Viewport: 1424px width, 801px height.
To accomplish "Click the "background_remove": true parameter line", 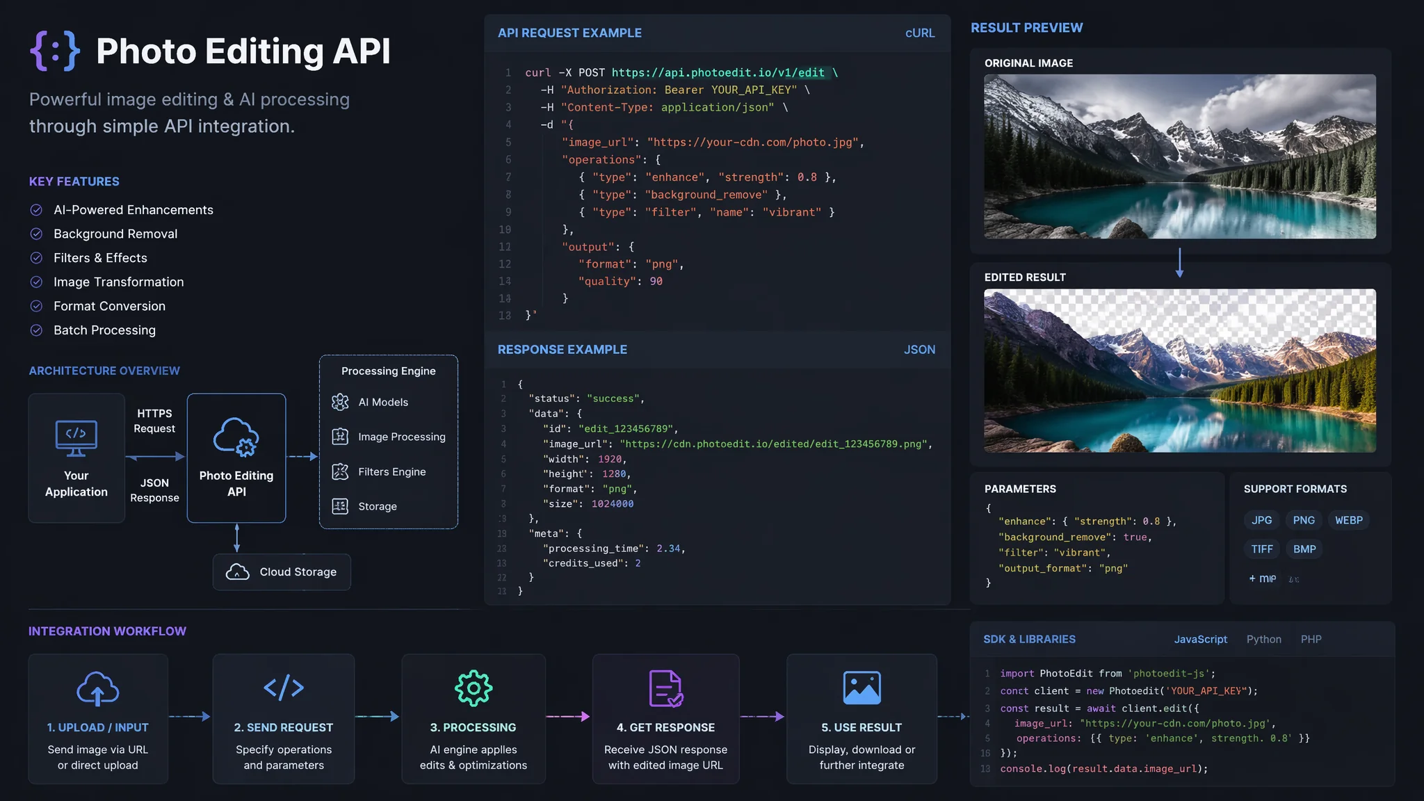I will (x=1076, y=537).
